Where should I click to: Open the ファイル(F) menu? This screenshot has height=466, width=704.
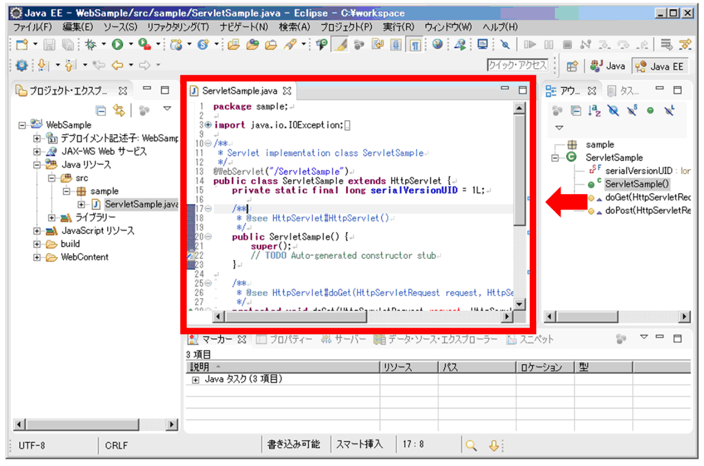point(32,27)
